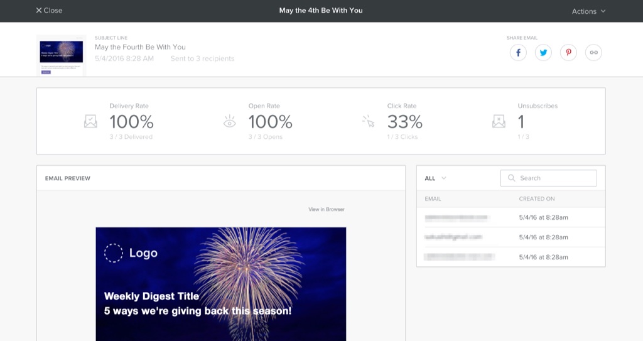Screen dimensions: 643x341
Task: Click the Open Rate eye icon
Action: tap(230, 121)
